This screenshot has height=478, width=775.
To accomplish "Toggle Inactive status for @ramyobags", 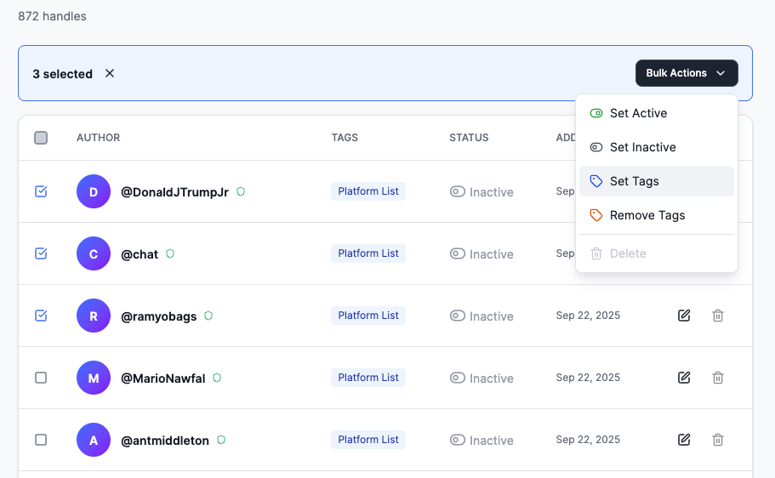I will coord(482,316).
